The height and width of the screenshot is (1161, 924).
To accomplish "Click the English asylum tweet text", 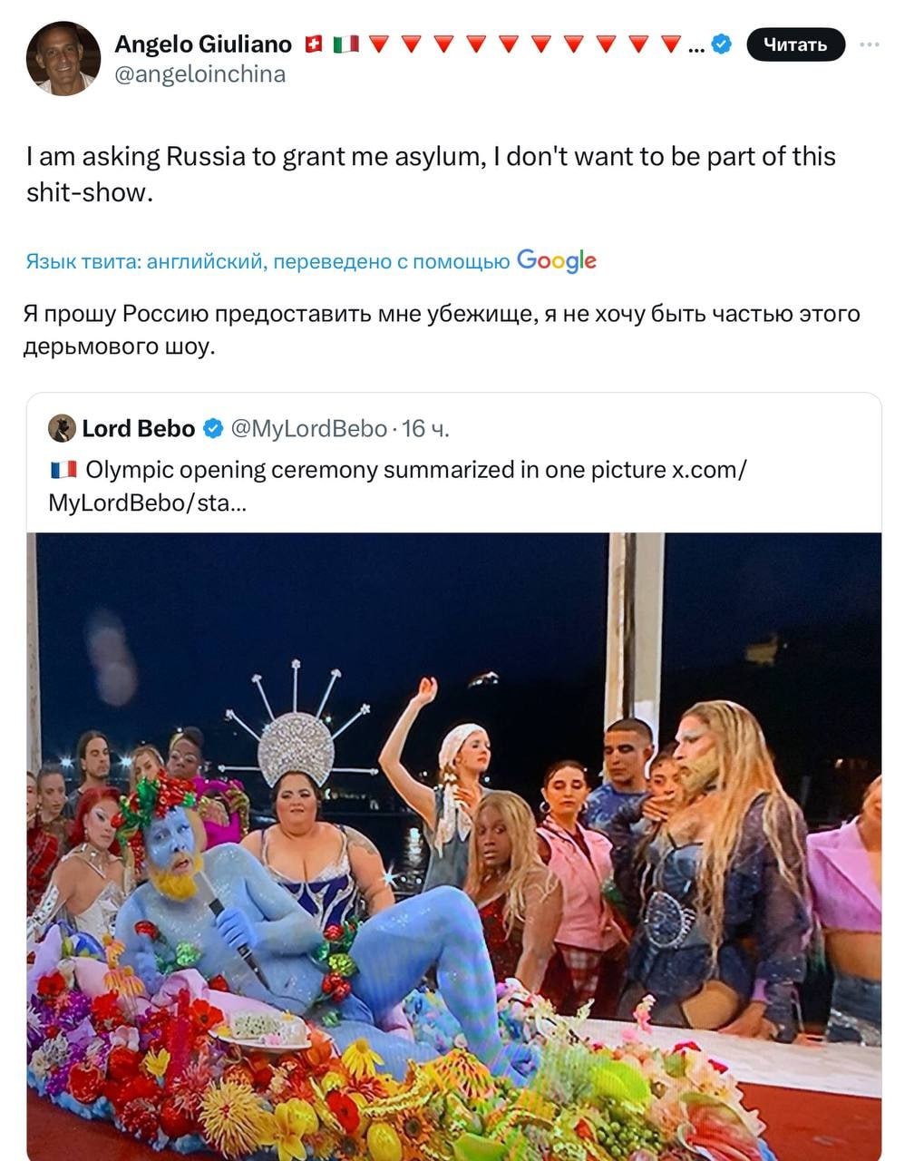I will pos(431,173).
